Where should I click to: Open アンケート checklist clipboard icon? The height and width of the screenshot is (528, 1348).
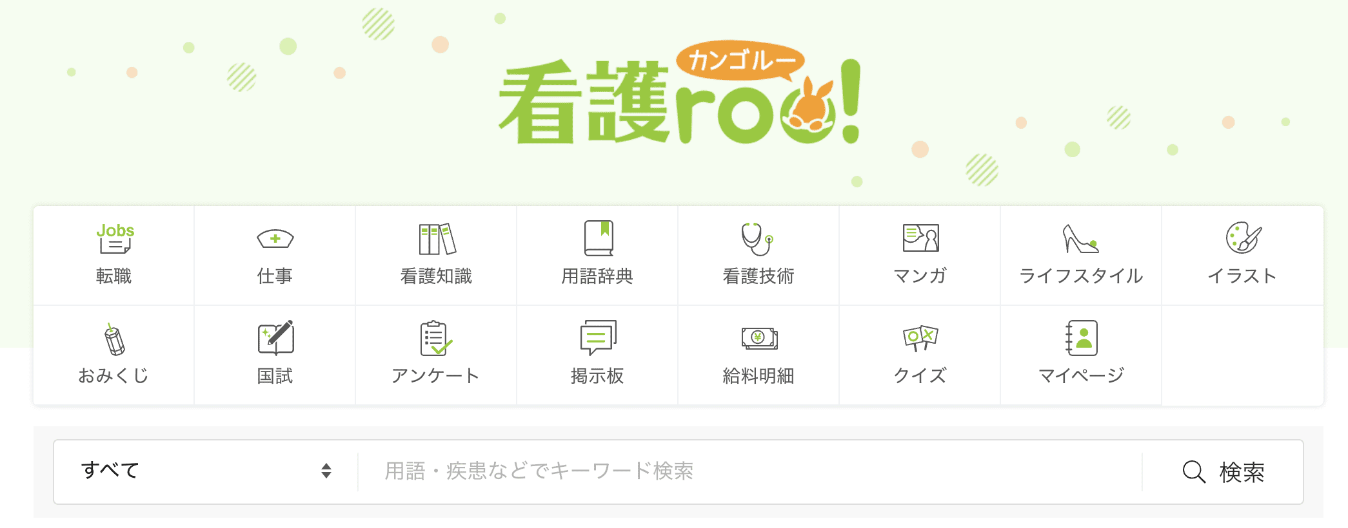pos(436,338)
